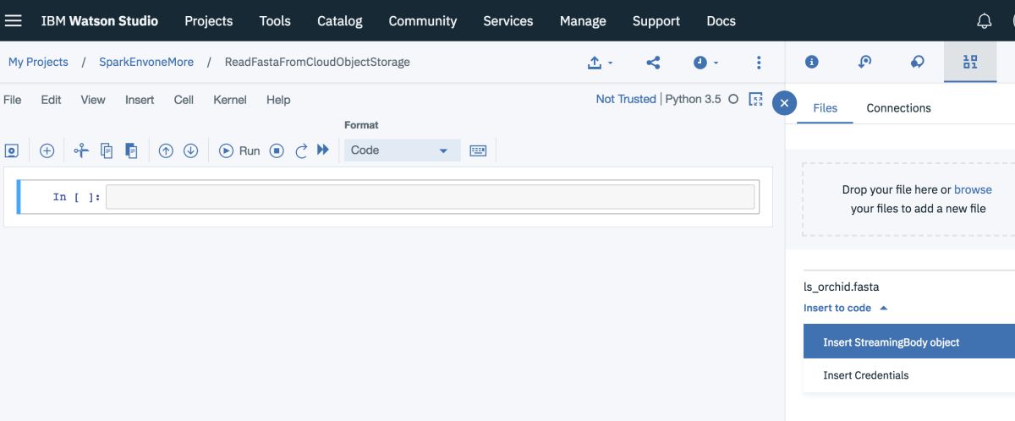Click the browse link to upload a file
The width and height of the screenshot is (1015, 421).
[973, 189]
